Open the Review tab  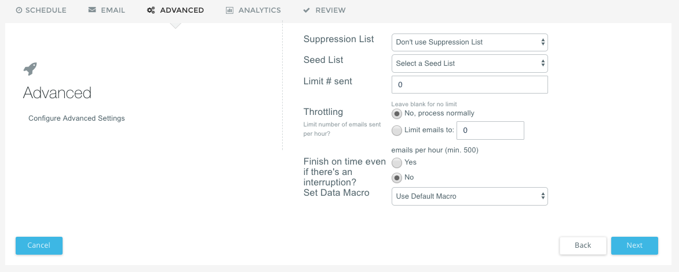330,10
